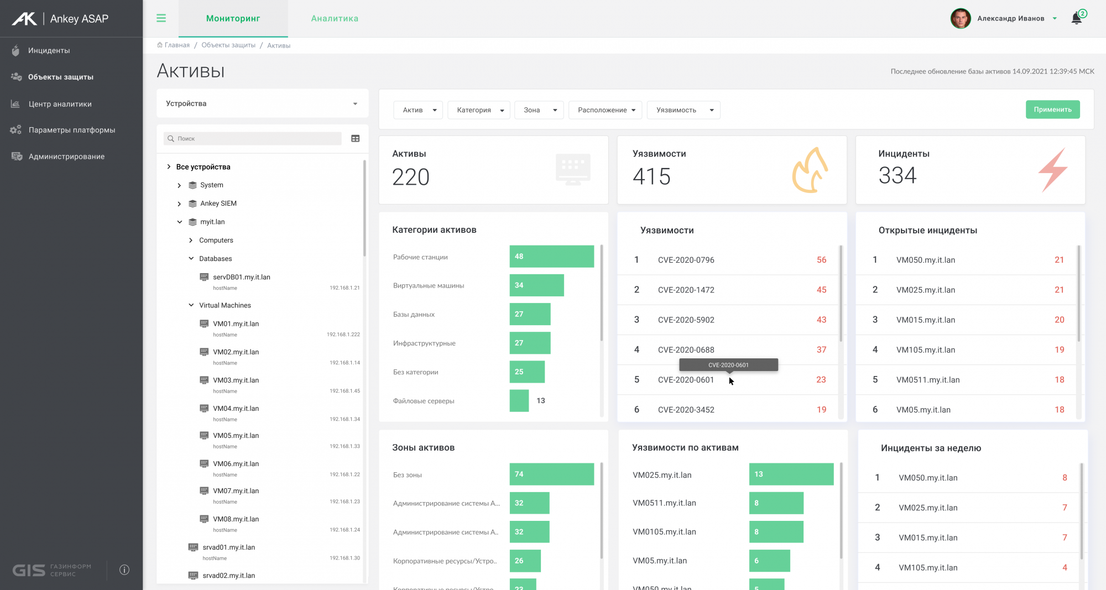Screen dimensions: 1106x590
Task: Expand the System tree node
Action: 179,185
